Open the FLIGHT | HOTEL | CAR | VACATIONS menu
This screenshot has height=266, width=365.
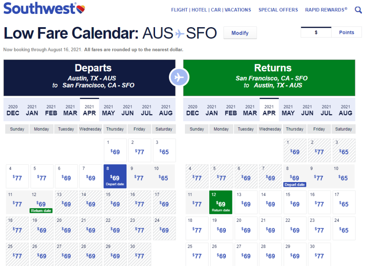[x=211, y=10]
